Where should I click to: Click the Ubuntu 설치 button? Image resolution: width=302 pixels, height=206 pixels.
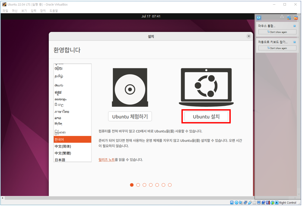[206, 117]
